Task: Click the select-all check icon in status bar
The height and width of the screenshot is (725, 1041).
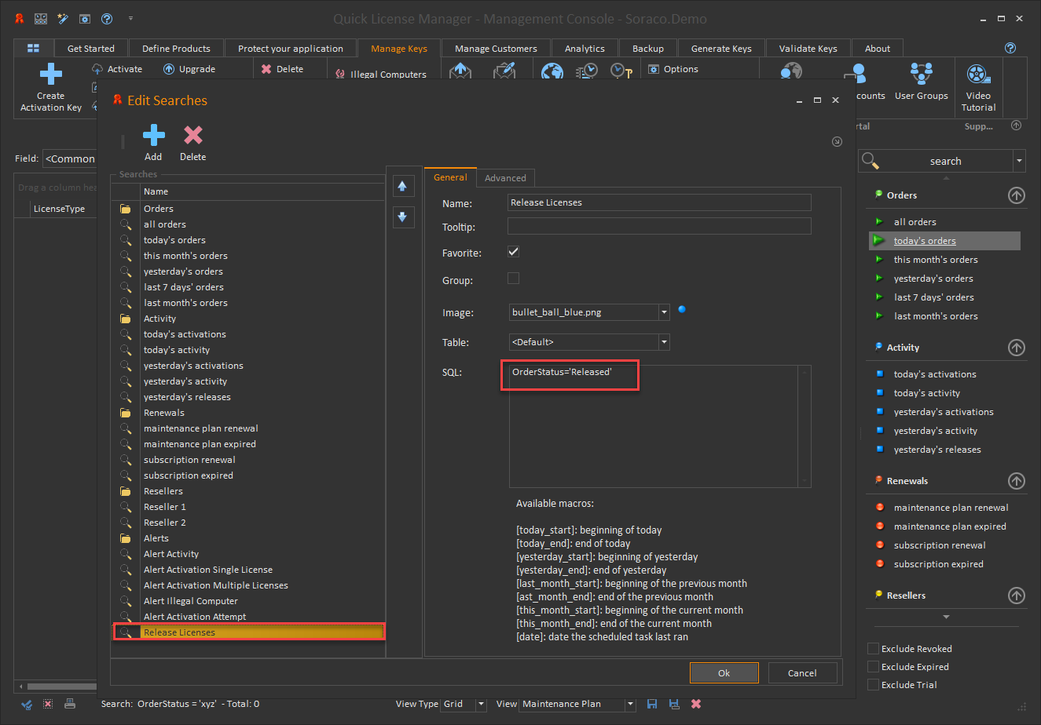Action: tap(27, 704)
